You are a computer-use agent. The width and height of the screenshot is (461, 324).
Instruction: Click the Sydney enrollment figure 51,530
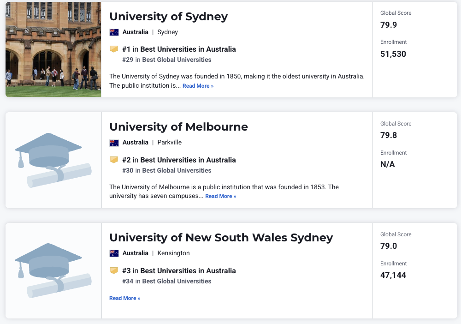tap(393, 54)
